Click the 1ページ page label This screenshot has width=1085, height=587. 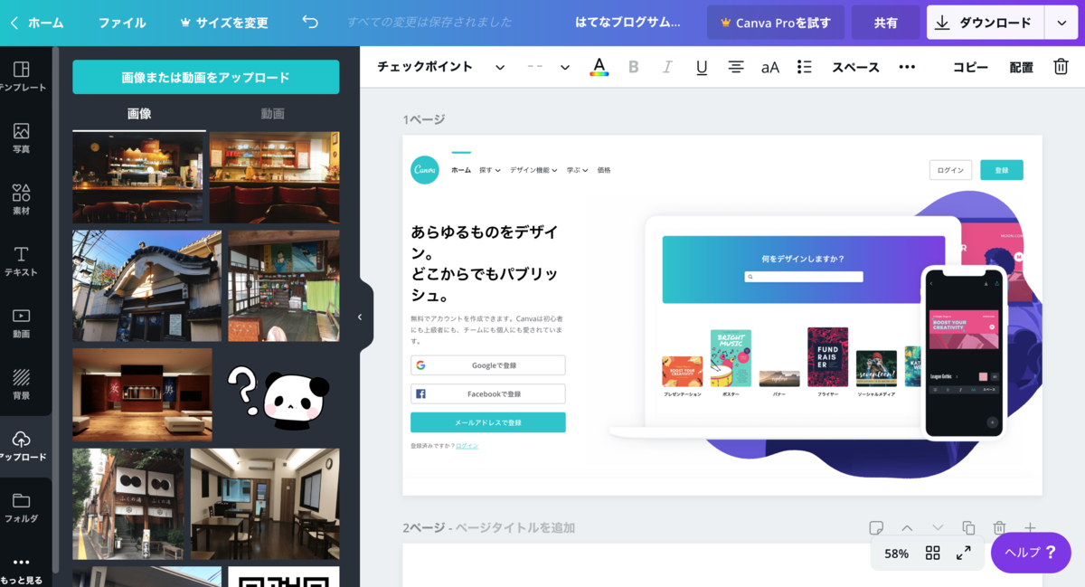click(x=424, y=119)
